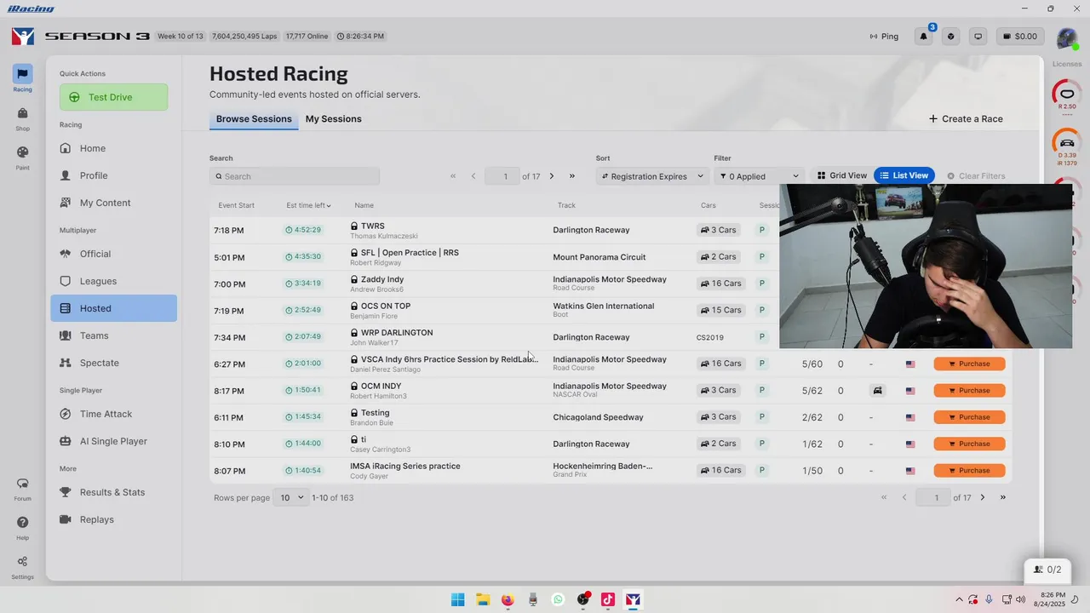The height and width of the screenshot is (613, 1090).
Task: Click the monitor display icon in top bar
Action: [978, 37]
